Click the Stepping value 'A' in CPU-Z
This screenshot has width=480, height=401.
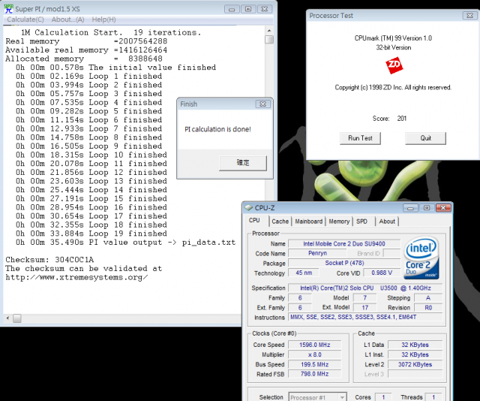(428, 297)
